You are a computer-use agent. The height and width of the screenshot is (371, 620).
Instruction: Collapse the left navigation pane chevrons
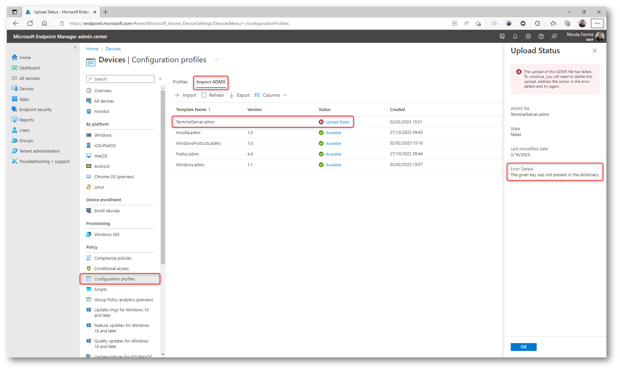click(75, 48)
